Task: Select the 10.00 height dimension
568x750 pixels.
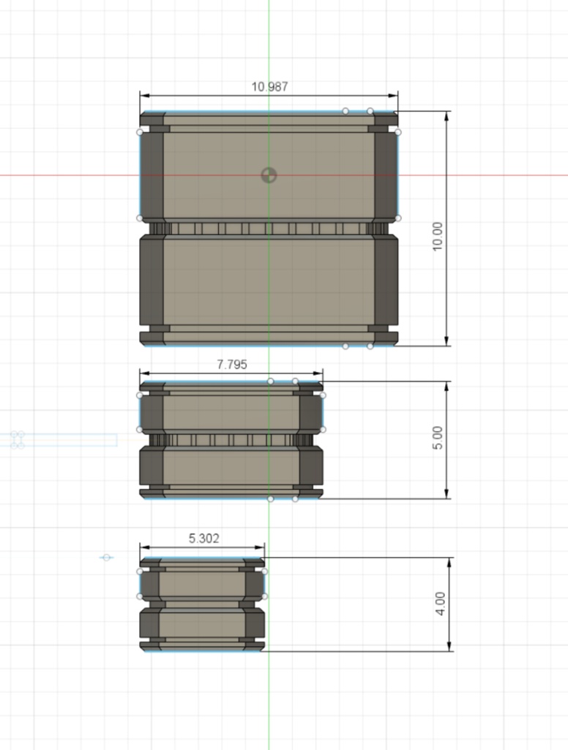Action: click(438, 237)
